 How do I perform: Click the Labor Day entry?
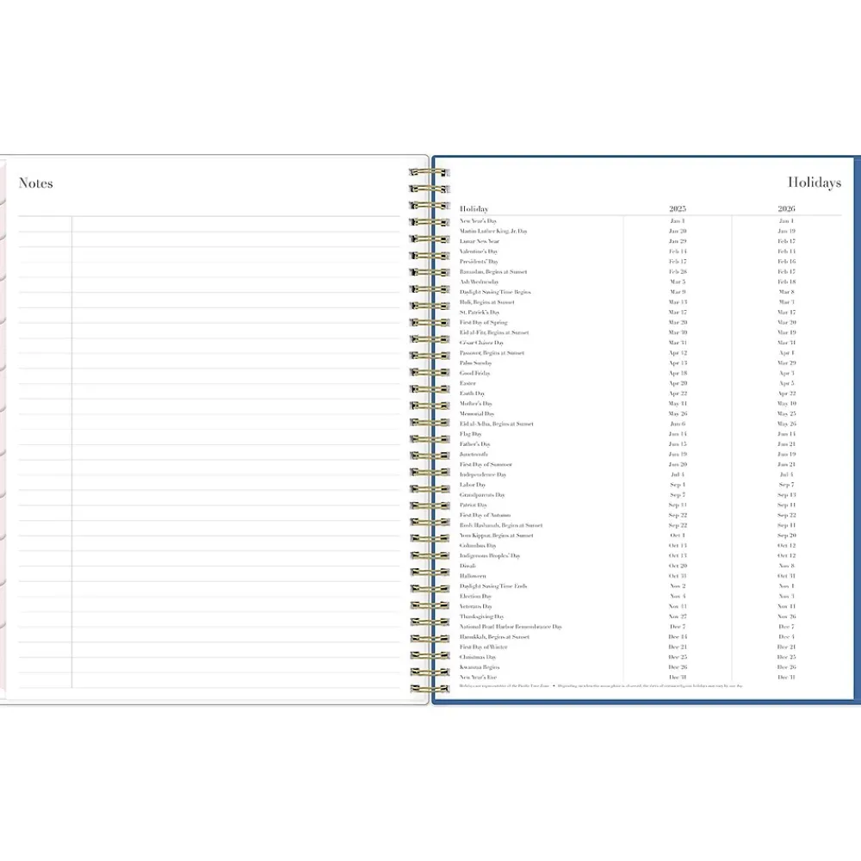[x=473, y=485]
